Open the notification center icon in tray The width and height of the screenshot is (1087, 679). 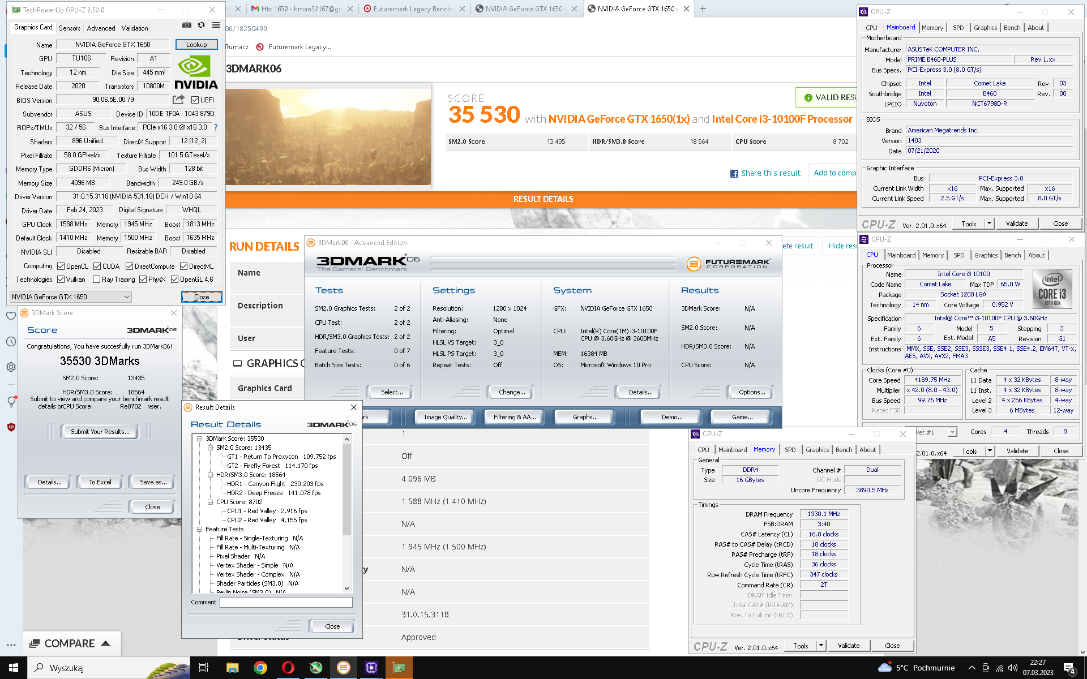point(1069,668)
